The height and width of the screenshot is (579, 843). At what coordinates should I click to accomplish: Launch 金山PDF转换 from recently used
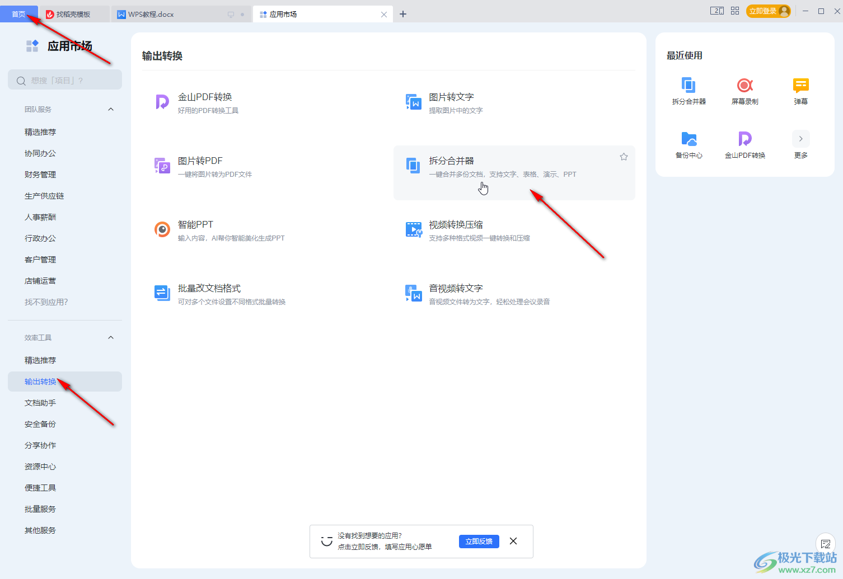744,144
